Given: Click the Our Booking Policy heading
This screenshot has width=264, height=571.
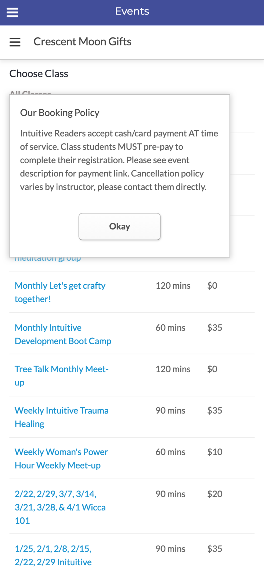Looking at the screenshot, I should [60, 113].
